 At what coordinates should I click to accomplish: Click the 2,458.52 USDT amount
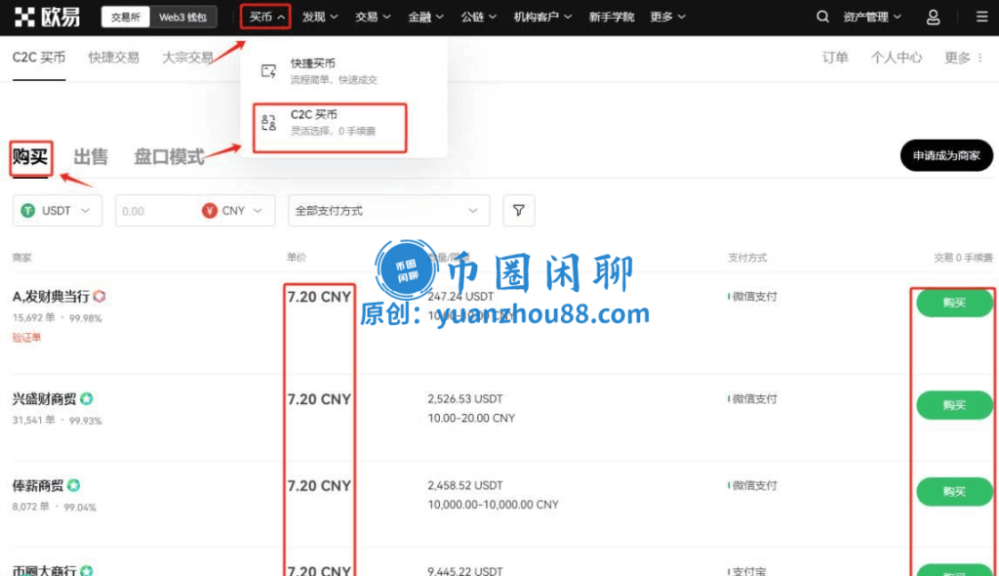pyautogui.click(x=465, y=485)
